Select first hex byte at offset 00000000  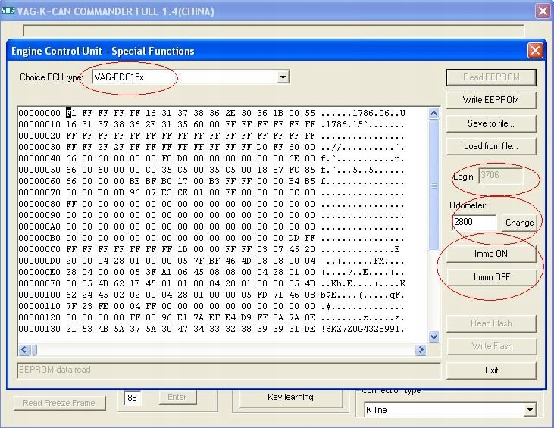[70, 113]
